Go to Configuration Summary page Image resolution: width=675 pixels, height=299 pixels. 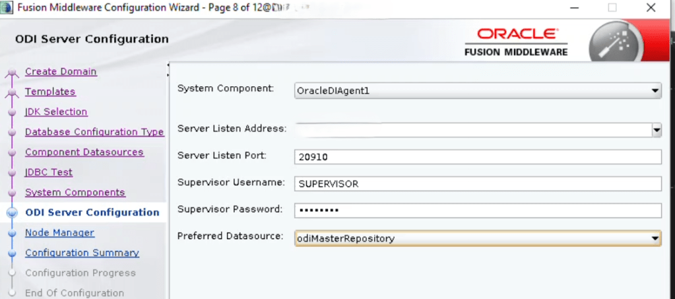[82, 253]
